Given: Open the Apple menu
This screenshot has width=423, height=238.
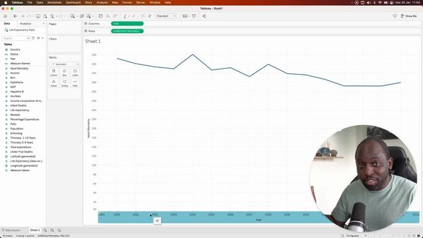Looking at the screenshot, I should [x=5, y=3].
